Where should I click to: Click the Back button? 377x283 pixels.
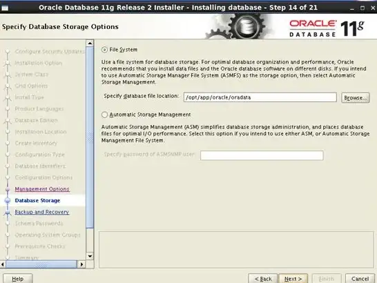coord(263,279)
